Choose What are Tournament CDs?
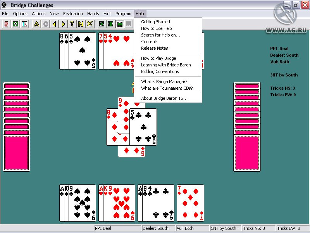 pyautogui.click(x=168, y=88)
